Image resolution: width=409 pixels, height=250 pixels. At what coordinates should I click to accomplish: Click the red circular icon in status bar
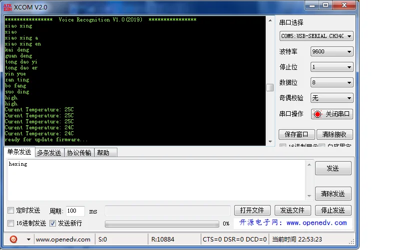click(x=13, y=239)
